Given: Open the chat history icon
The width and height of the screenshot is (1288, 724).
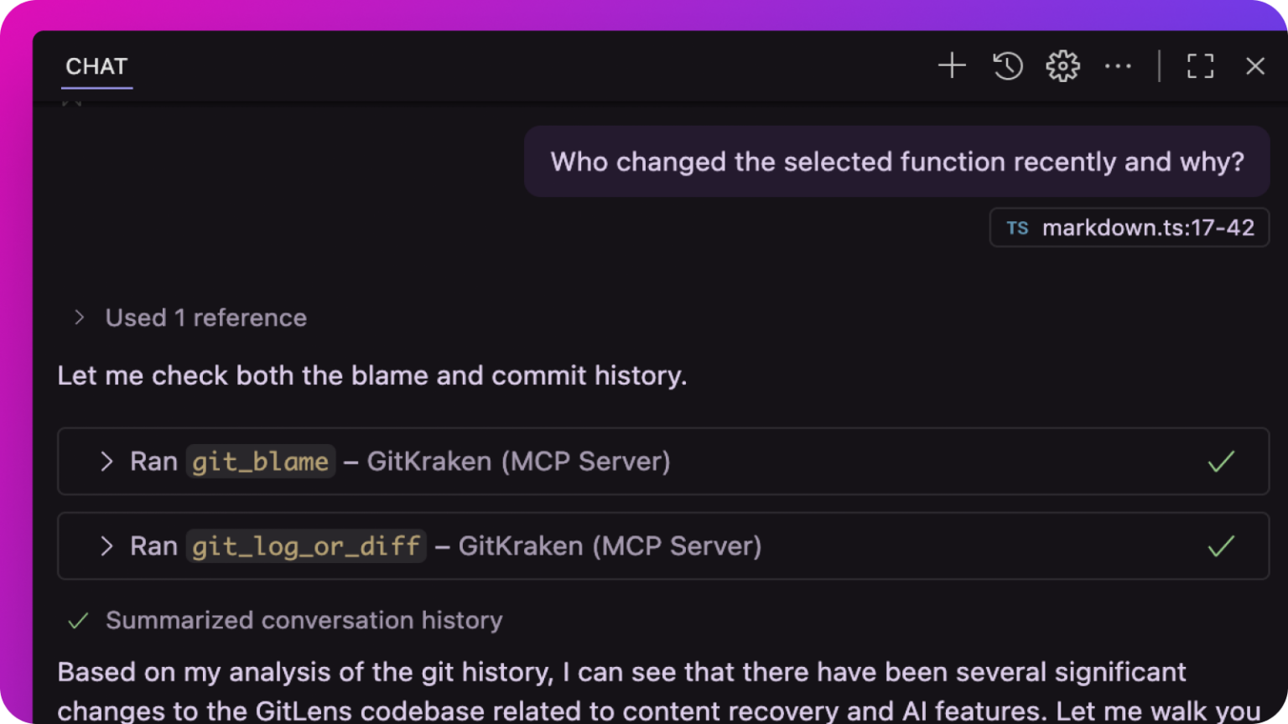Looking at the screenshot, I should [x=1007, y=65].
